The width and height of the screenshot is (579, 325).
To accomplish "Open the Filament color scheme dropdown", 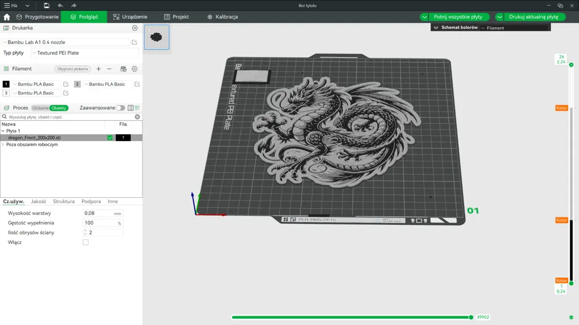I will coord(515,28).
